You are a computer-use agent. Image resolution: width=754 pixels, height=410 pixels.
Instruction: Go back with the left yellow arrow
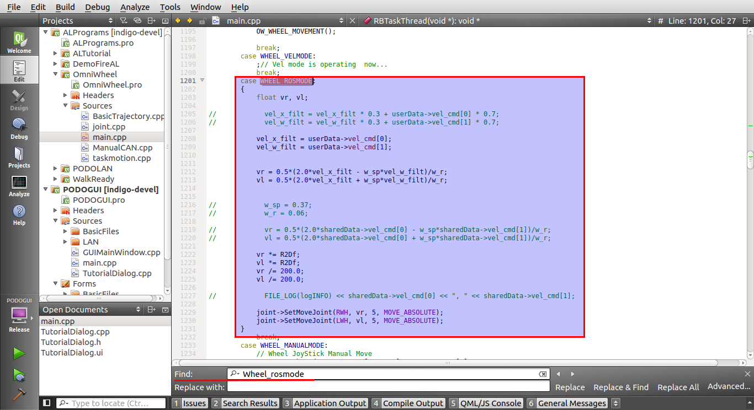(x=178, y=21)
